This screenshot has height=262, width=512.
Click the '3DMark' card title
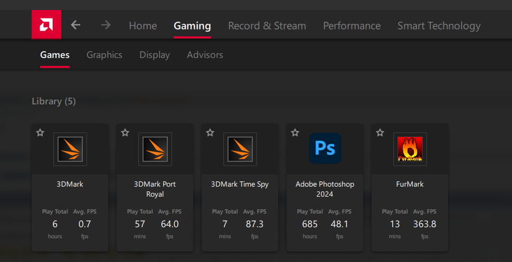click(70, 184)
